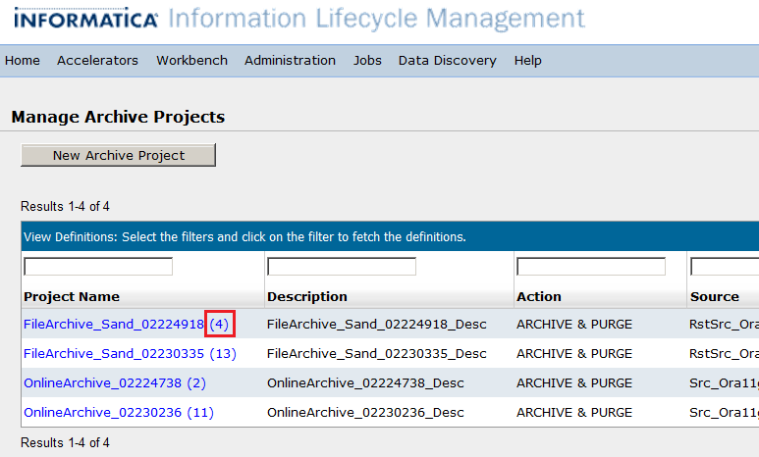Click the Informatica logo
This screenshot has height=457, width=759.
(x=85, y=19)
